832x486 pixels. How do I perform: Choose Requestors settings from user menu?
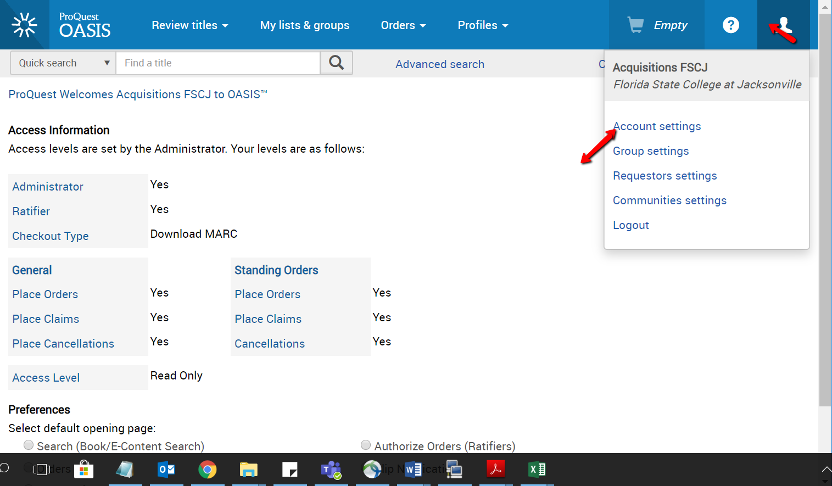tap(665, 176)
